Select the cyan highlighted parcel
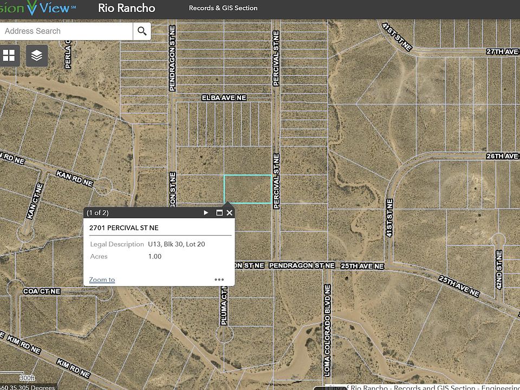 coord(248,189)
